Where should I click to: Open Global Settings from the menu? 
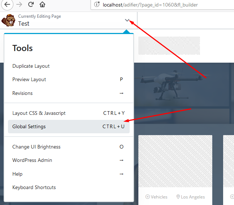[x=29, y=126]
